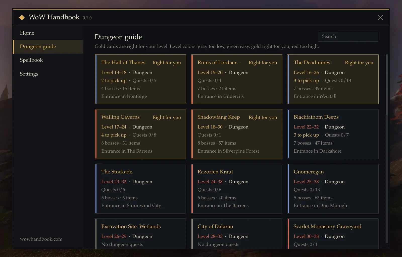Viewport: 402px width, 257px height.
Task: Click 'Entrance in Westfall' text
Action: tap(315, 96)
